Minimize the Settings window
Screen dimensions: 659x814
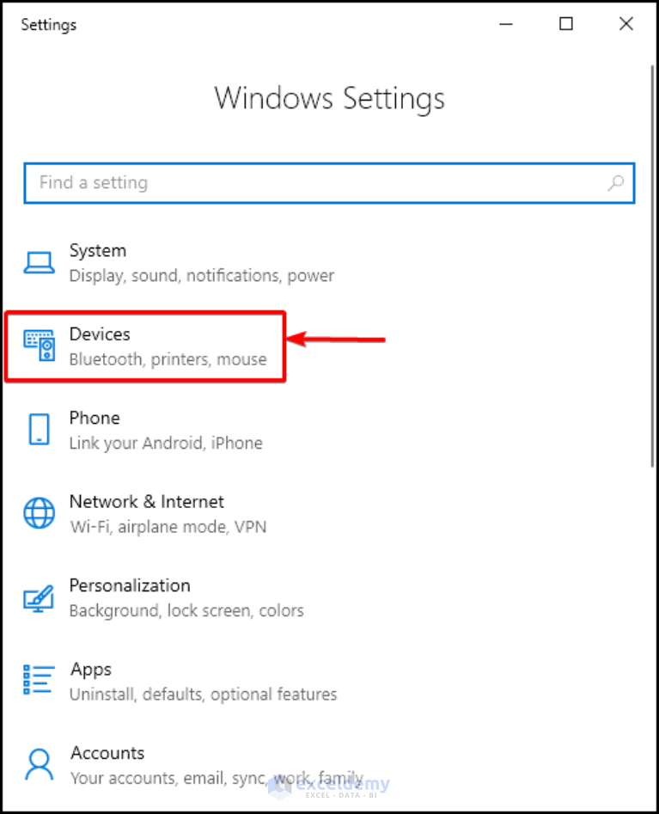pos(506,24)
